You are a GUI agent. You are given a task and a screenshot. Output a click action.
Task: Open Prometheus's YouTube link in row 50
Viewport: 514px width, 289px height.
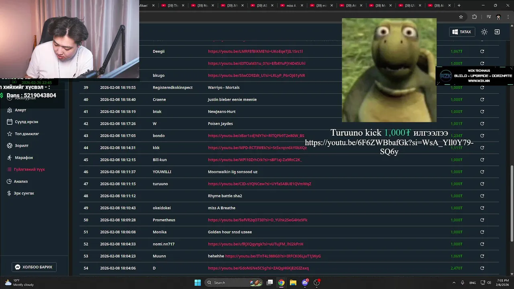pyautogui.click(x=257, y=220)
